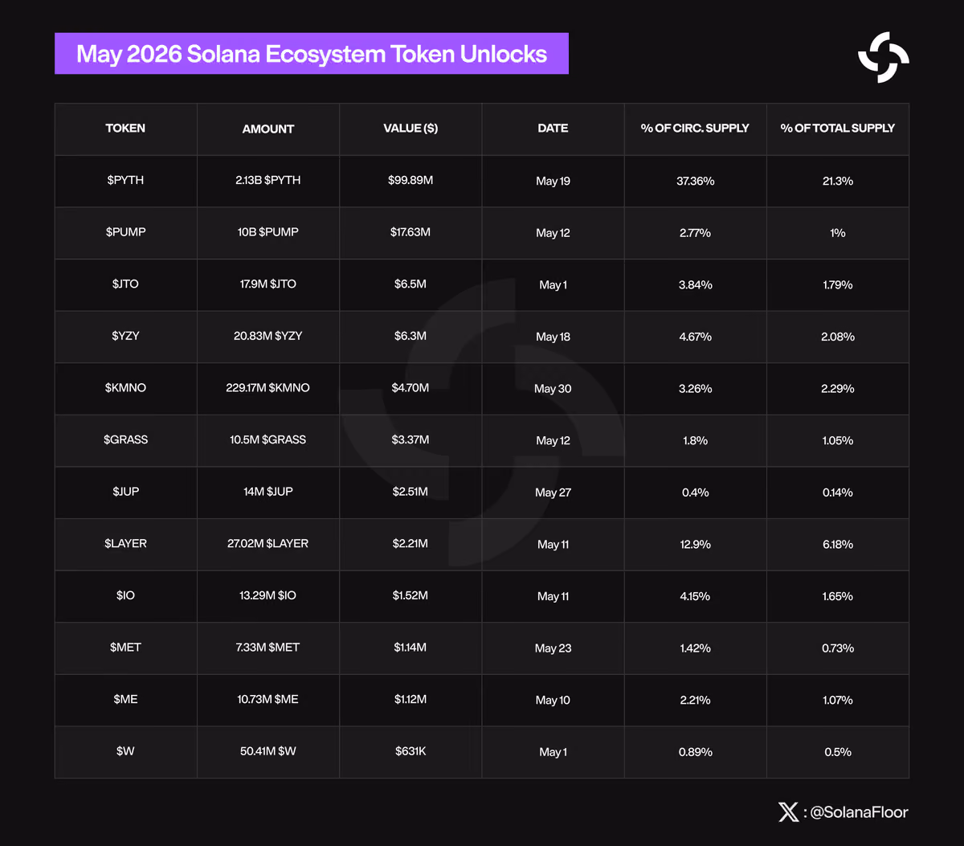Click the May 10 date cell

click(553, 700)
